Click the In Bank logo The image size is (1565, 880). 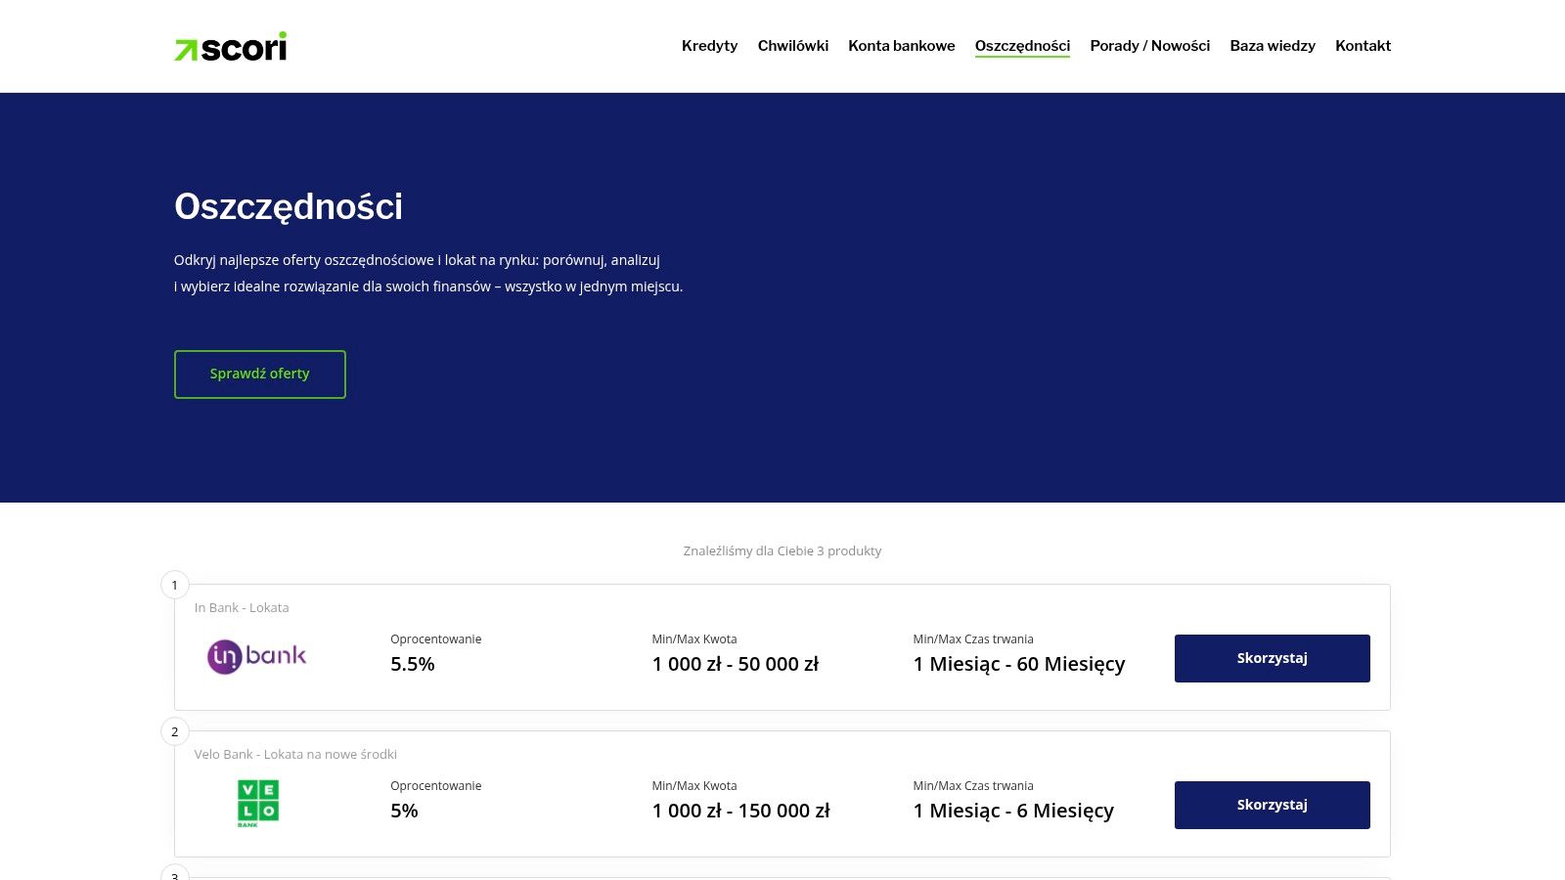[257, 656]
